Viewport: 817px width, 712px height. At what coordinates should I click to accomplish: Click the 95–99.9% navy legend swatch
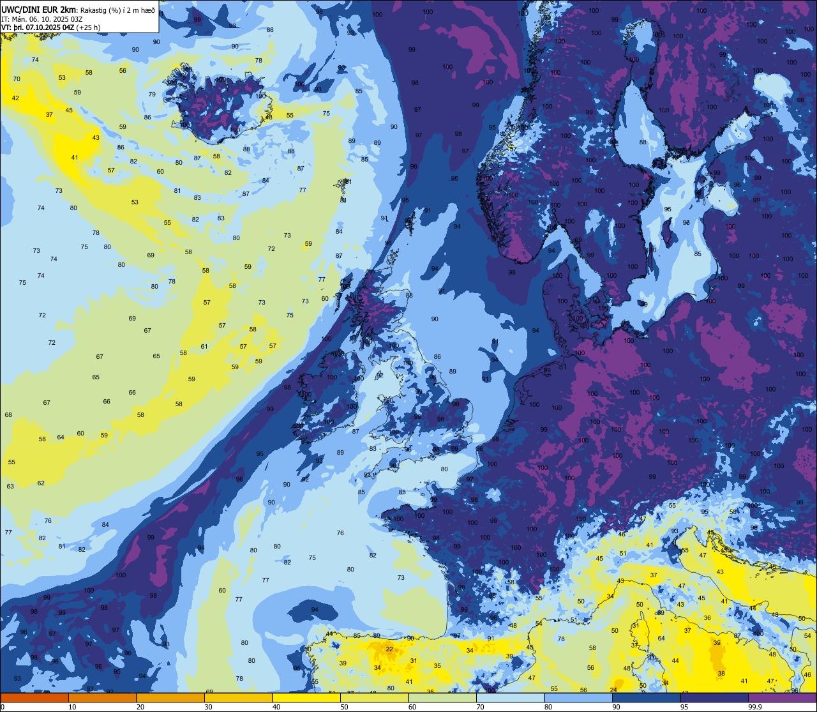pos(714,697)
